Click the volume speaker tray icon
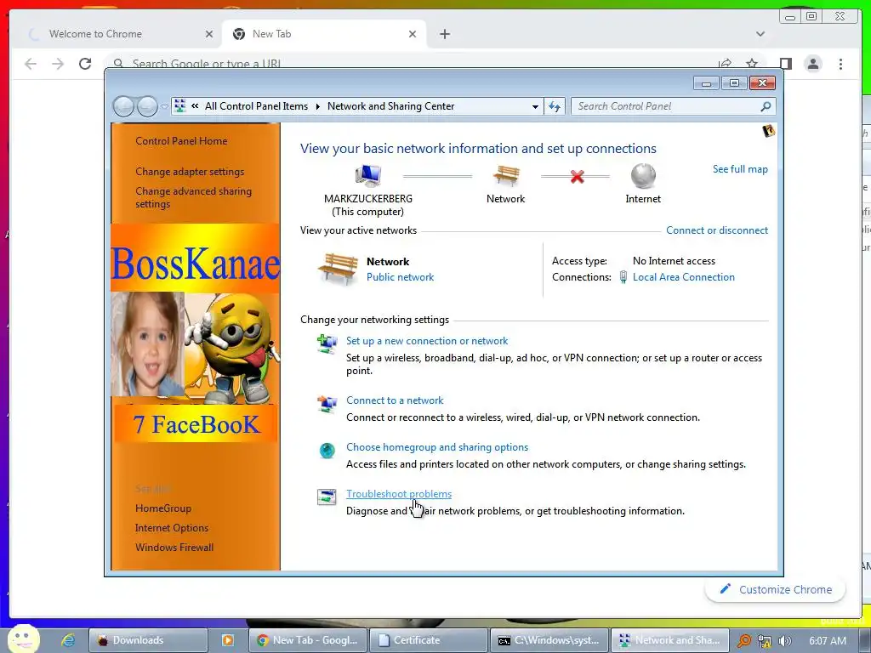The height and width of the screenshot is (653, 871). tap(784, 641)
